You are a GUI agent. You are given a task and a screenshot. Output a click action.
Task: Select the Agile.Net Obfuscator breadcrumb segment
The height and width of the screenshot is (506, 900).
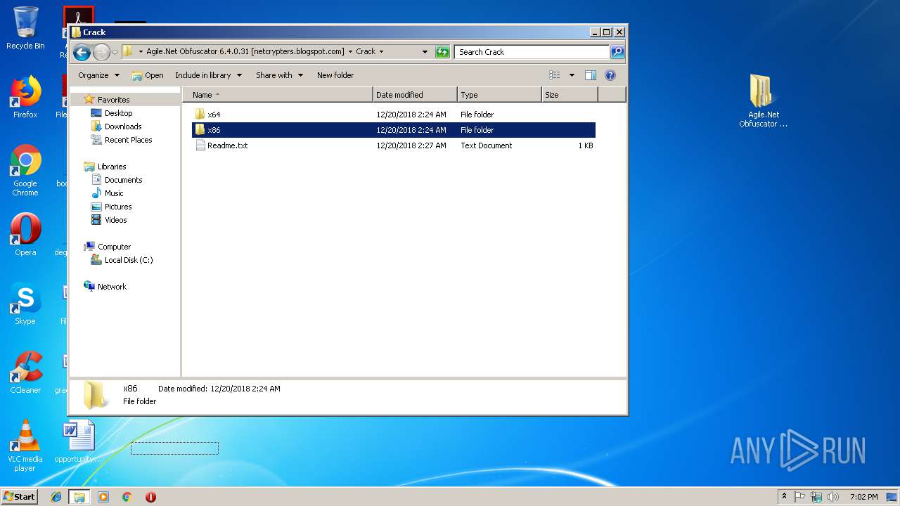(245, 52)
